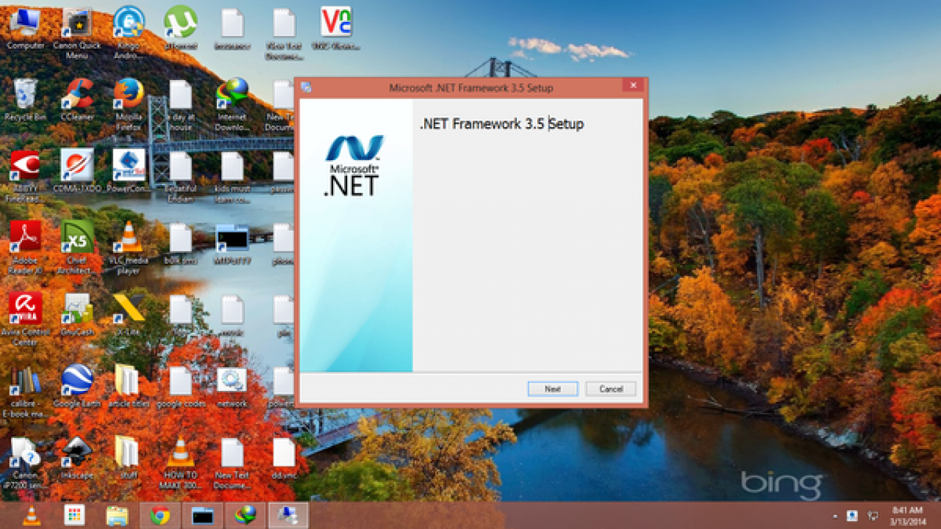
Task: Select the Avira Control Center shortcut
Action: pos(26,320)
